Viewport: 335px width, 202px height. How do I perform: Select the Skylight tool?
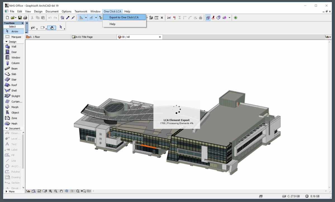(x=13, y=96)
